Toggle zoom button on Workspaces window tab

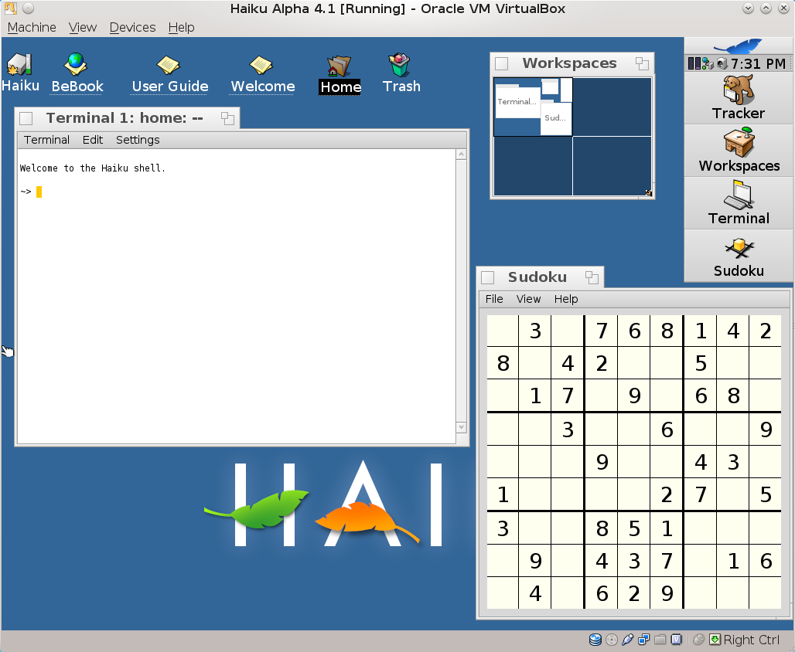click(x=642, y=63)
